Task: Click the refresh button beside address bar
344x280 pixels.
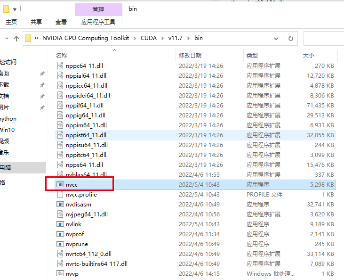Action: [x=291, y=39]
